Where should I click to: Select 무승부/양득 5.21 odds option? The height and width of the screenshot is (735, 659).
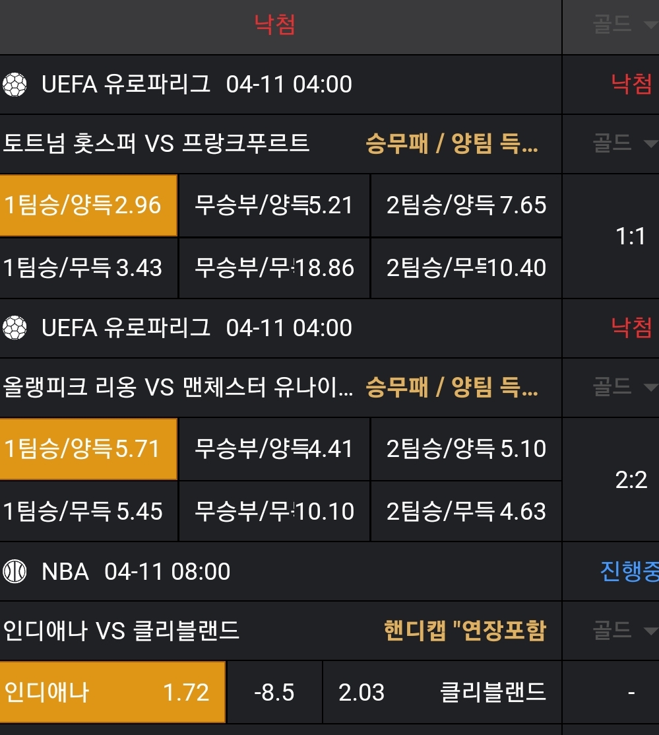[274, 205]
